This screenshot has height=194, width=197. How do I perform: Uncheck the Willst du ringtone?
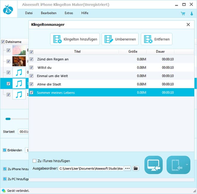pos(32,68)
